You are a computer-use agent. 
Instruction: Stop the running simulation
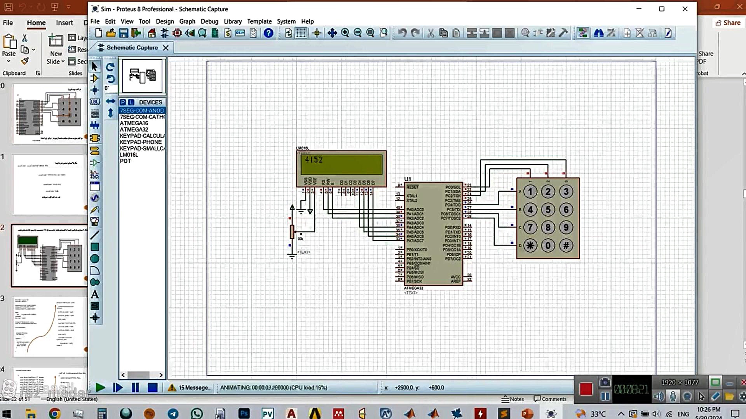pyautogui.click(x=153, y=388)
